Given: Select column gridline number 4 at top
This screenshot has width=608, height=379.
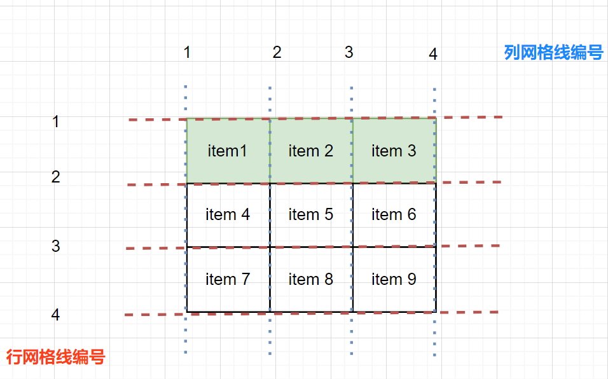Looking at the screenshot, I should 433,55.
